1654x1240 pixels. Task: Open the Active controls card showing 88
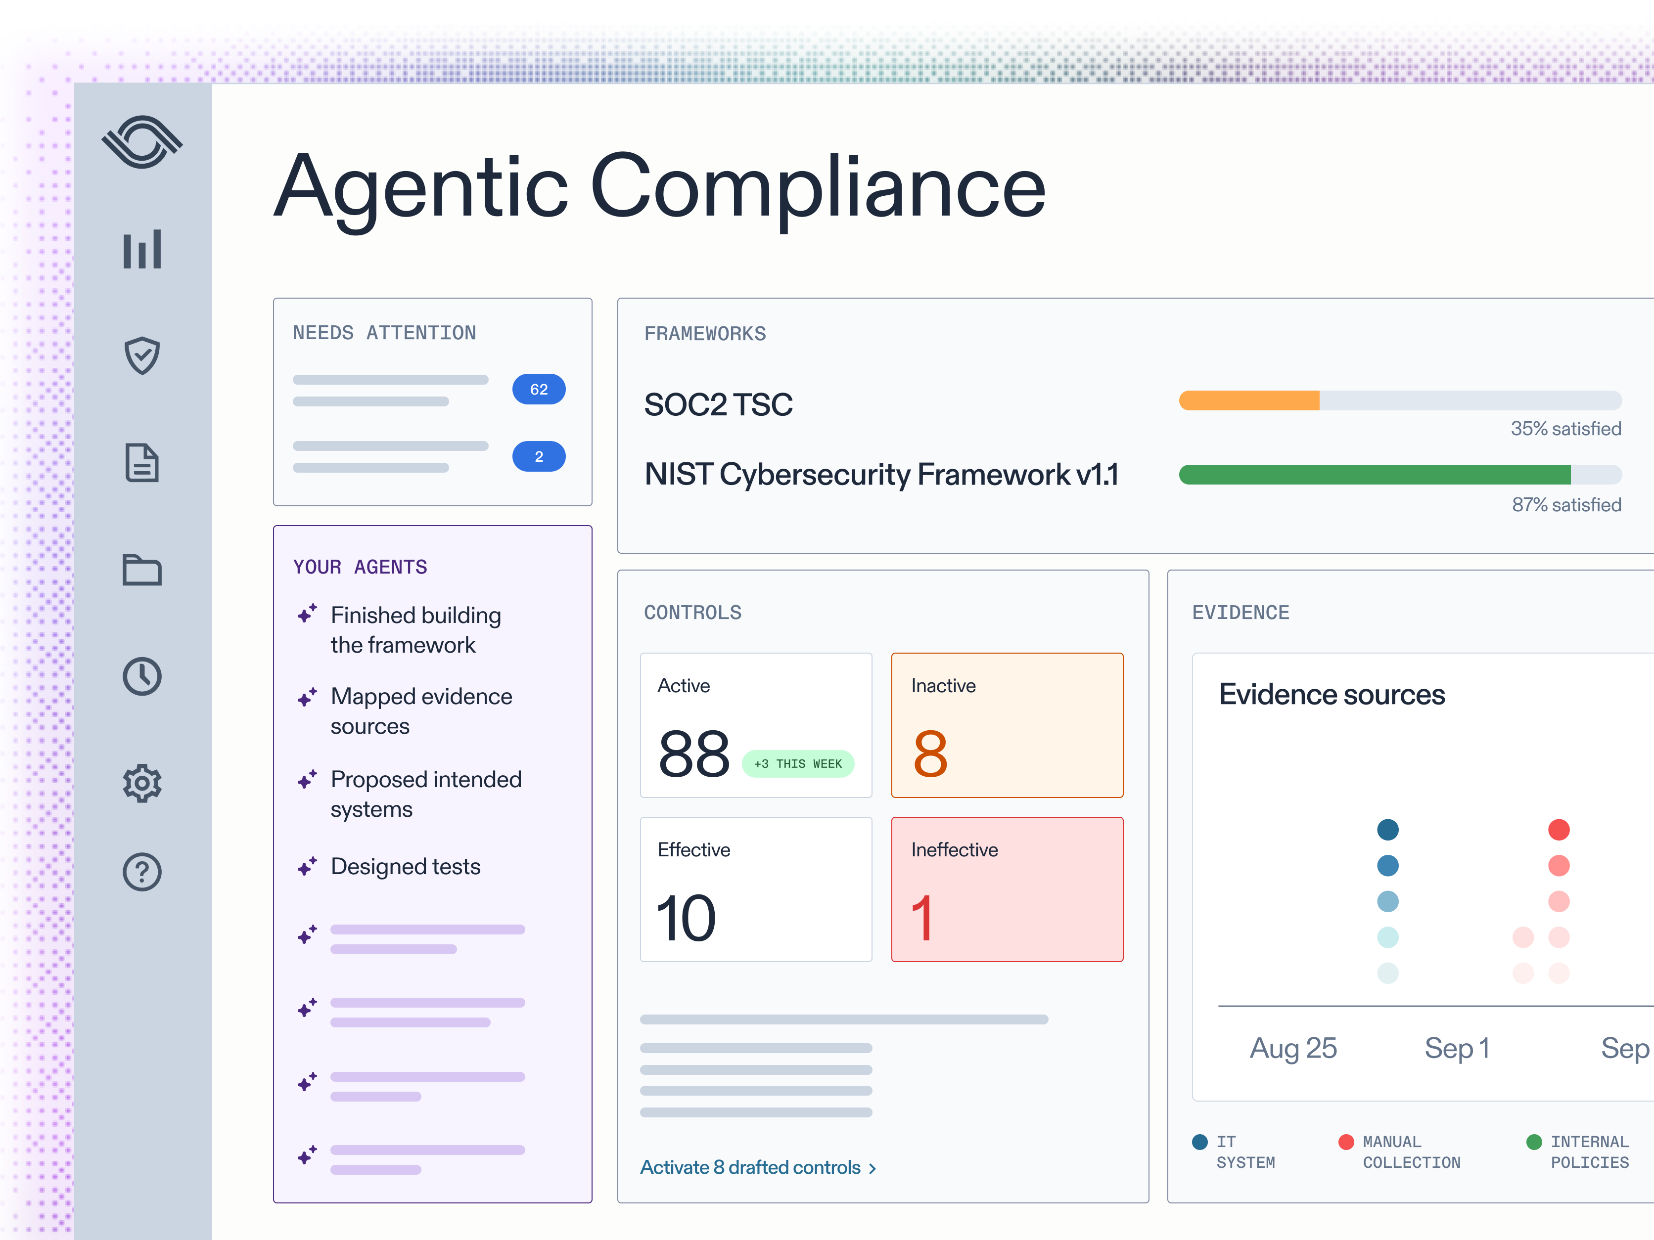[756, 725]
